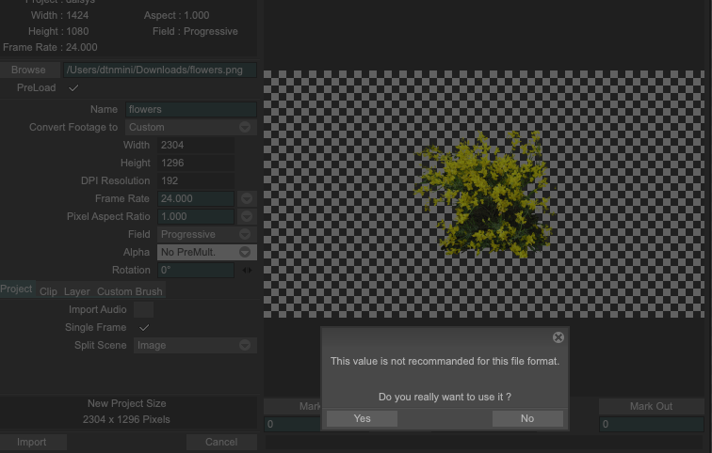The image size is (712, 453).
Task: Cancel the import dialog
Action: point(221,442)
